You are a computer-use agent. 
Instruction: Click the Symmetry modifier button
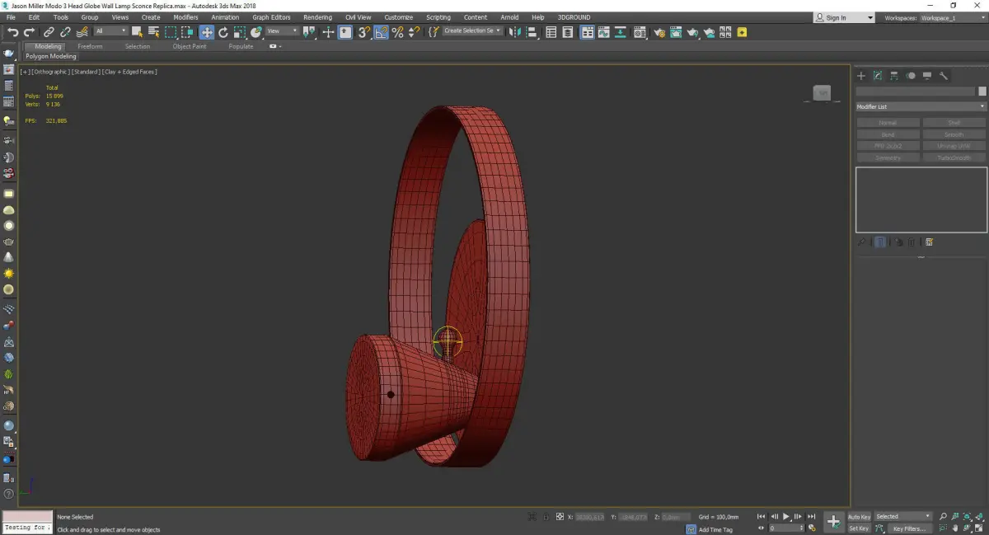coord(888,157)
